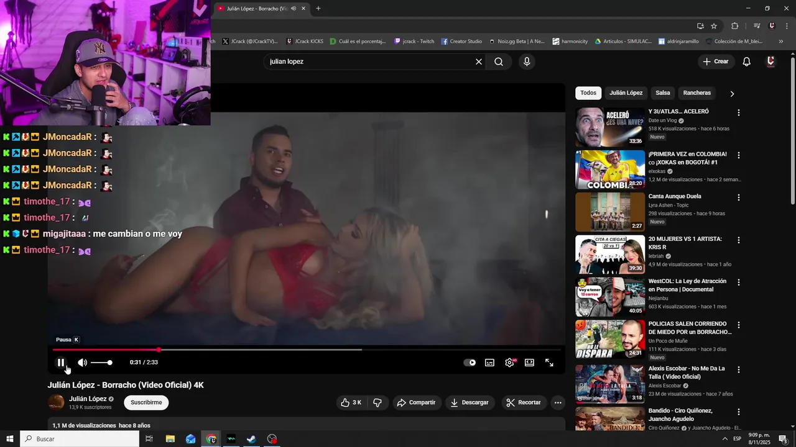
Task: Select the Rancheras filter chip
Action: [x=697, y=93]
